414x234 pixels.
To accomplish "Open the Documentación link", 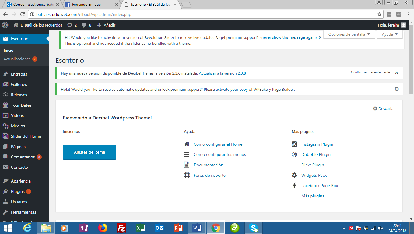I will coord(209,165).
